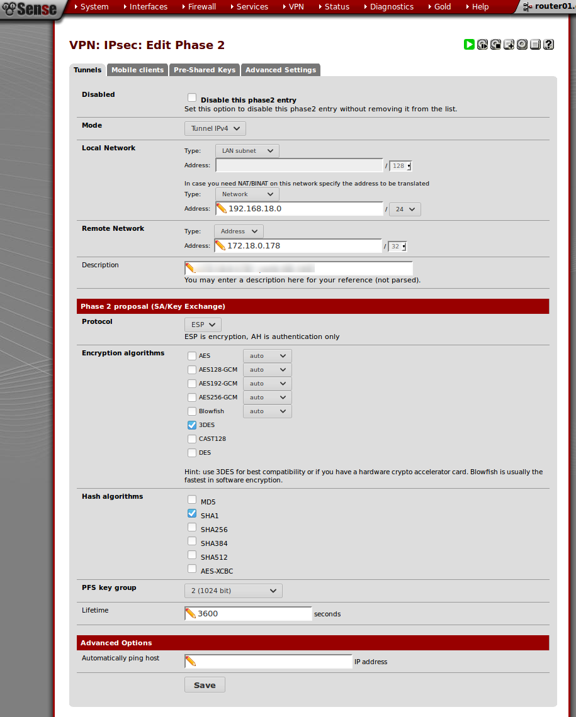This screenshot has height=717, width=576.
Task: Uncheck the SHA1 hash checkbox
Action: [x=192, y=513]
